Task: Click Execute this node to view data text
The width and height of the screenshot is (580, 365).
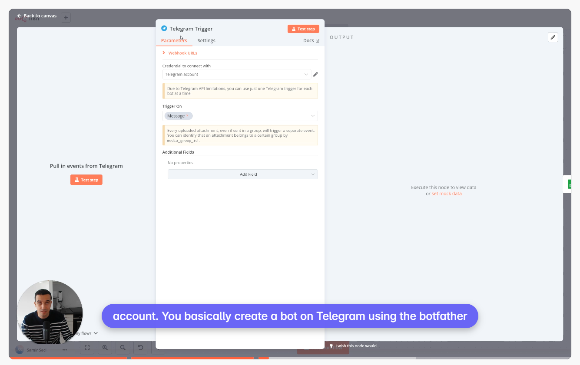Action: pos(444,187)
